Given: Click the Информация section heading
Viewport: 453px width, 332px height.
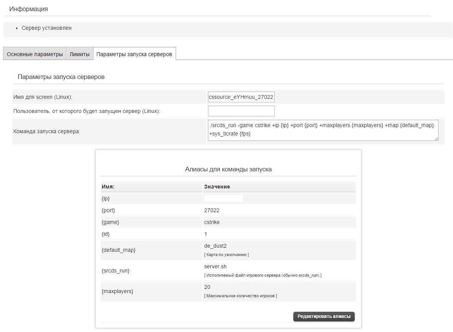Looking at the screenshot, I should (x=29, y=9).
